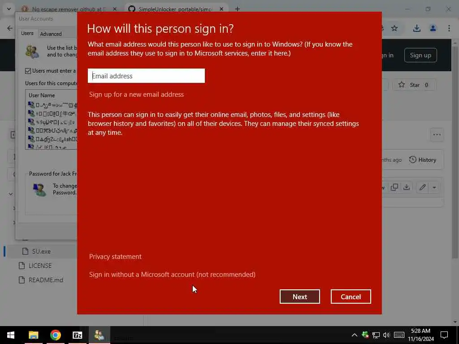The width and height of the screenshot is (459, 344).
Task: Open 7-Zip from the taskbar
Action: pos(77,335)
